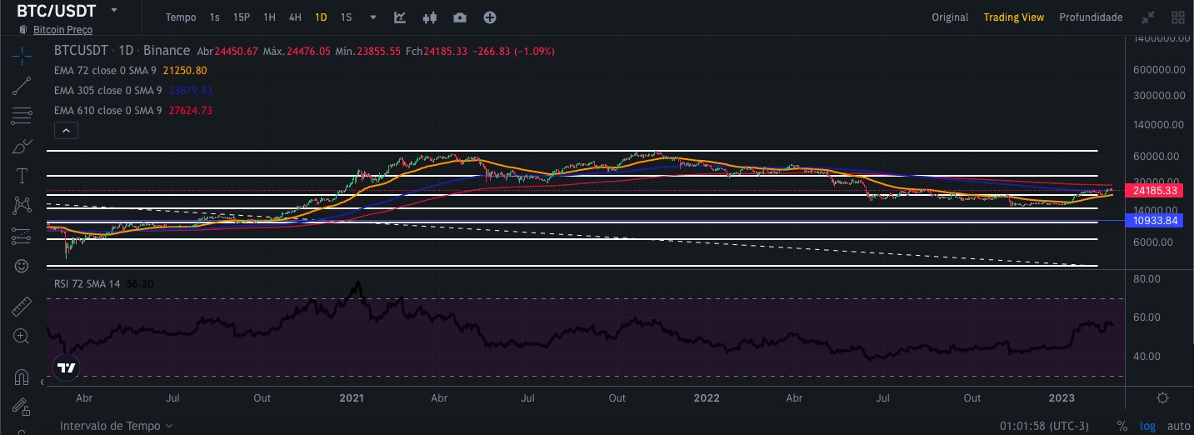Viewport: 1194px width, 435px height.
Task: Switch to the Original chart view
Action: click(950, 17)
